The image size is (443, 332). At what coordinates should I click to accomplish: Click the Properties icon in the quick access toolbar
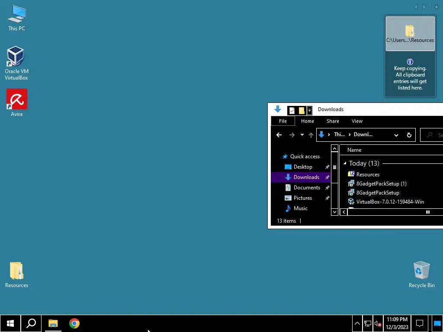pyautogui.click(x=292, y=110)
